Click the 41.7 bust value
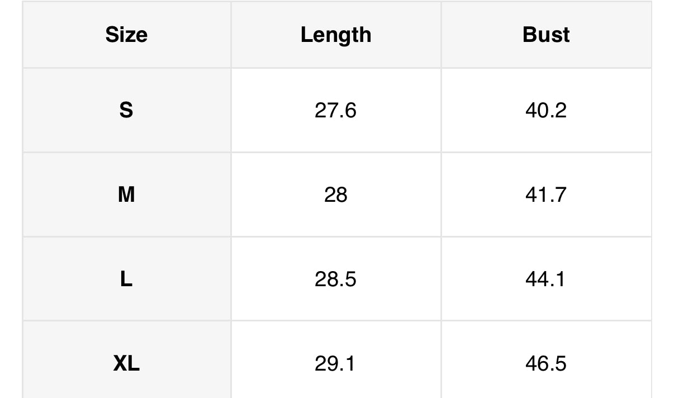 (546, 195)
